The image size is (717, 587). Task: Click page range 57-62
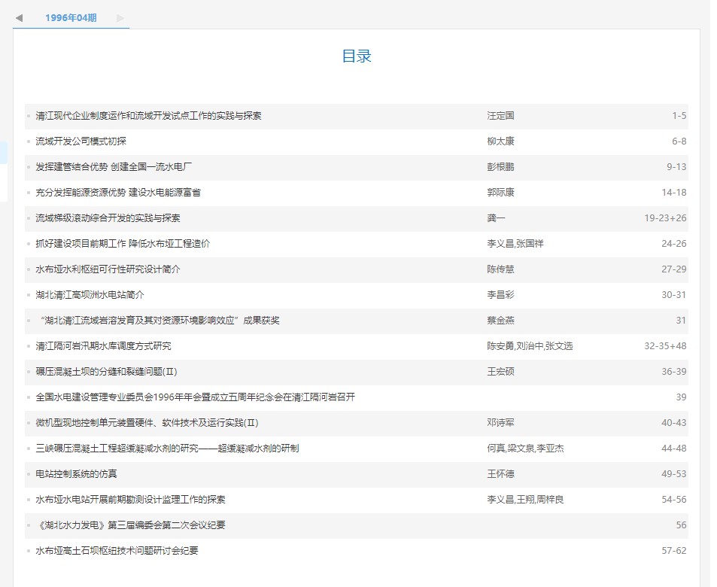click(674, 552)
